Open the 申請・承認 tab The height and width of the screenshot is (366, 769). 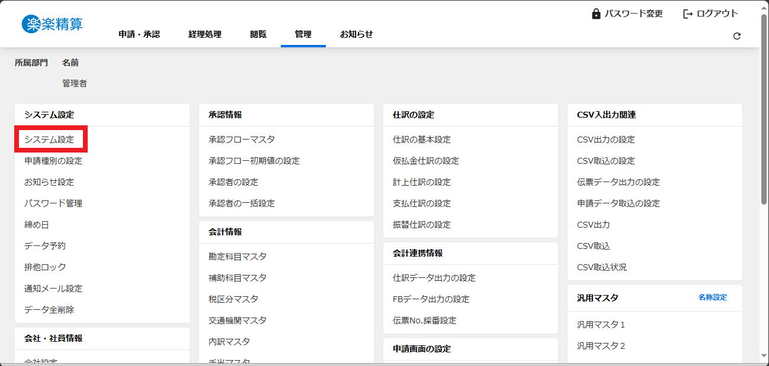pos(139,34)
